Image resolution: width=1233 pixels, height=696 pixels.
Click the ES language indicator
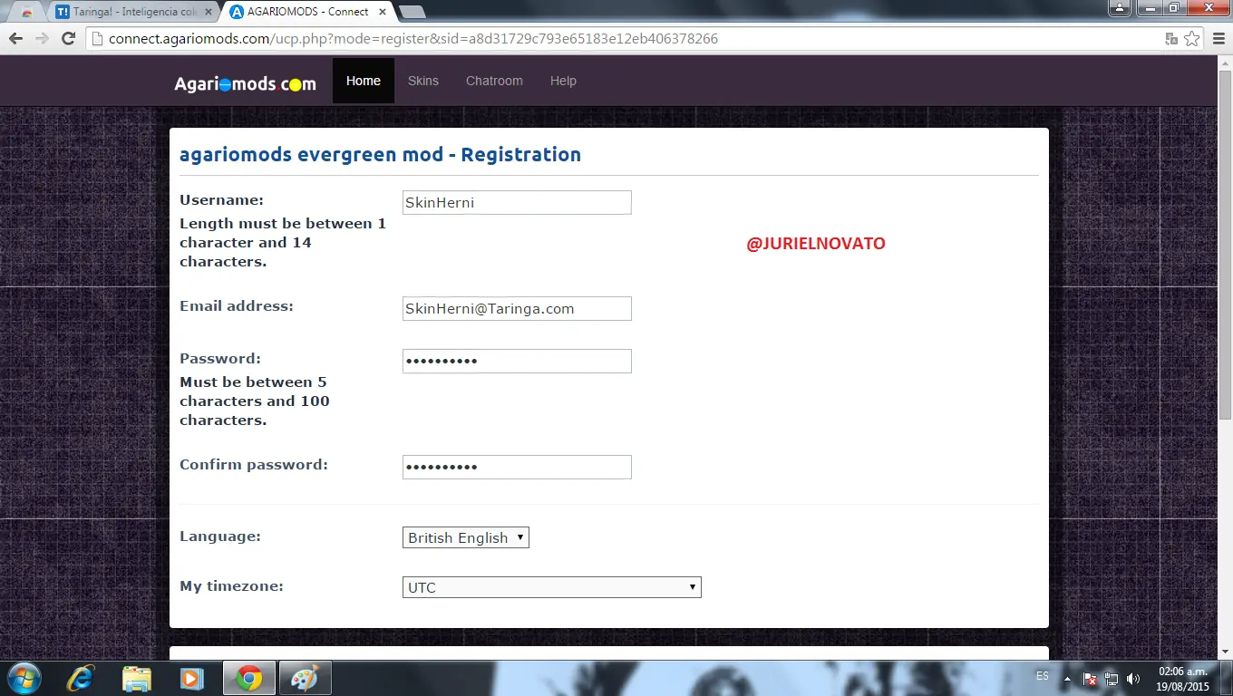[1043, 676]
